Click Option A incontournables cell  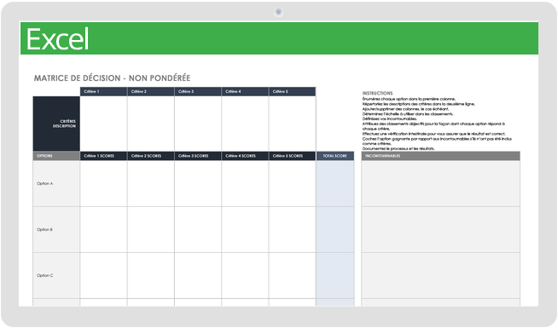(x=440, y=184)
